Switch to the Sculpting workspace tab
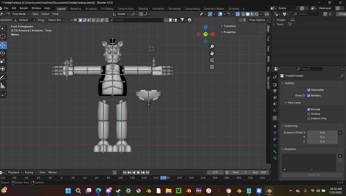Screen dimensions: 346x196 click(91, 9)
